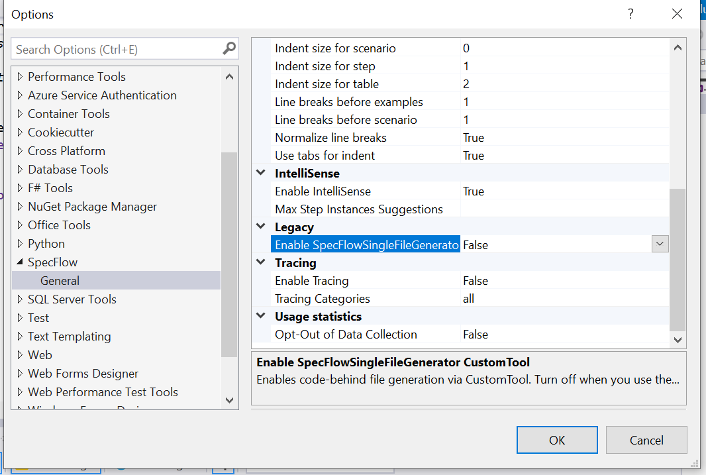Click the Search Options input field
706x475 pixels.
[116, 49]
